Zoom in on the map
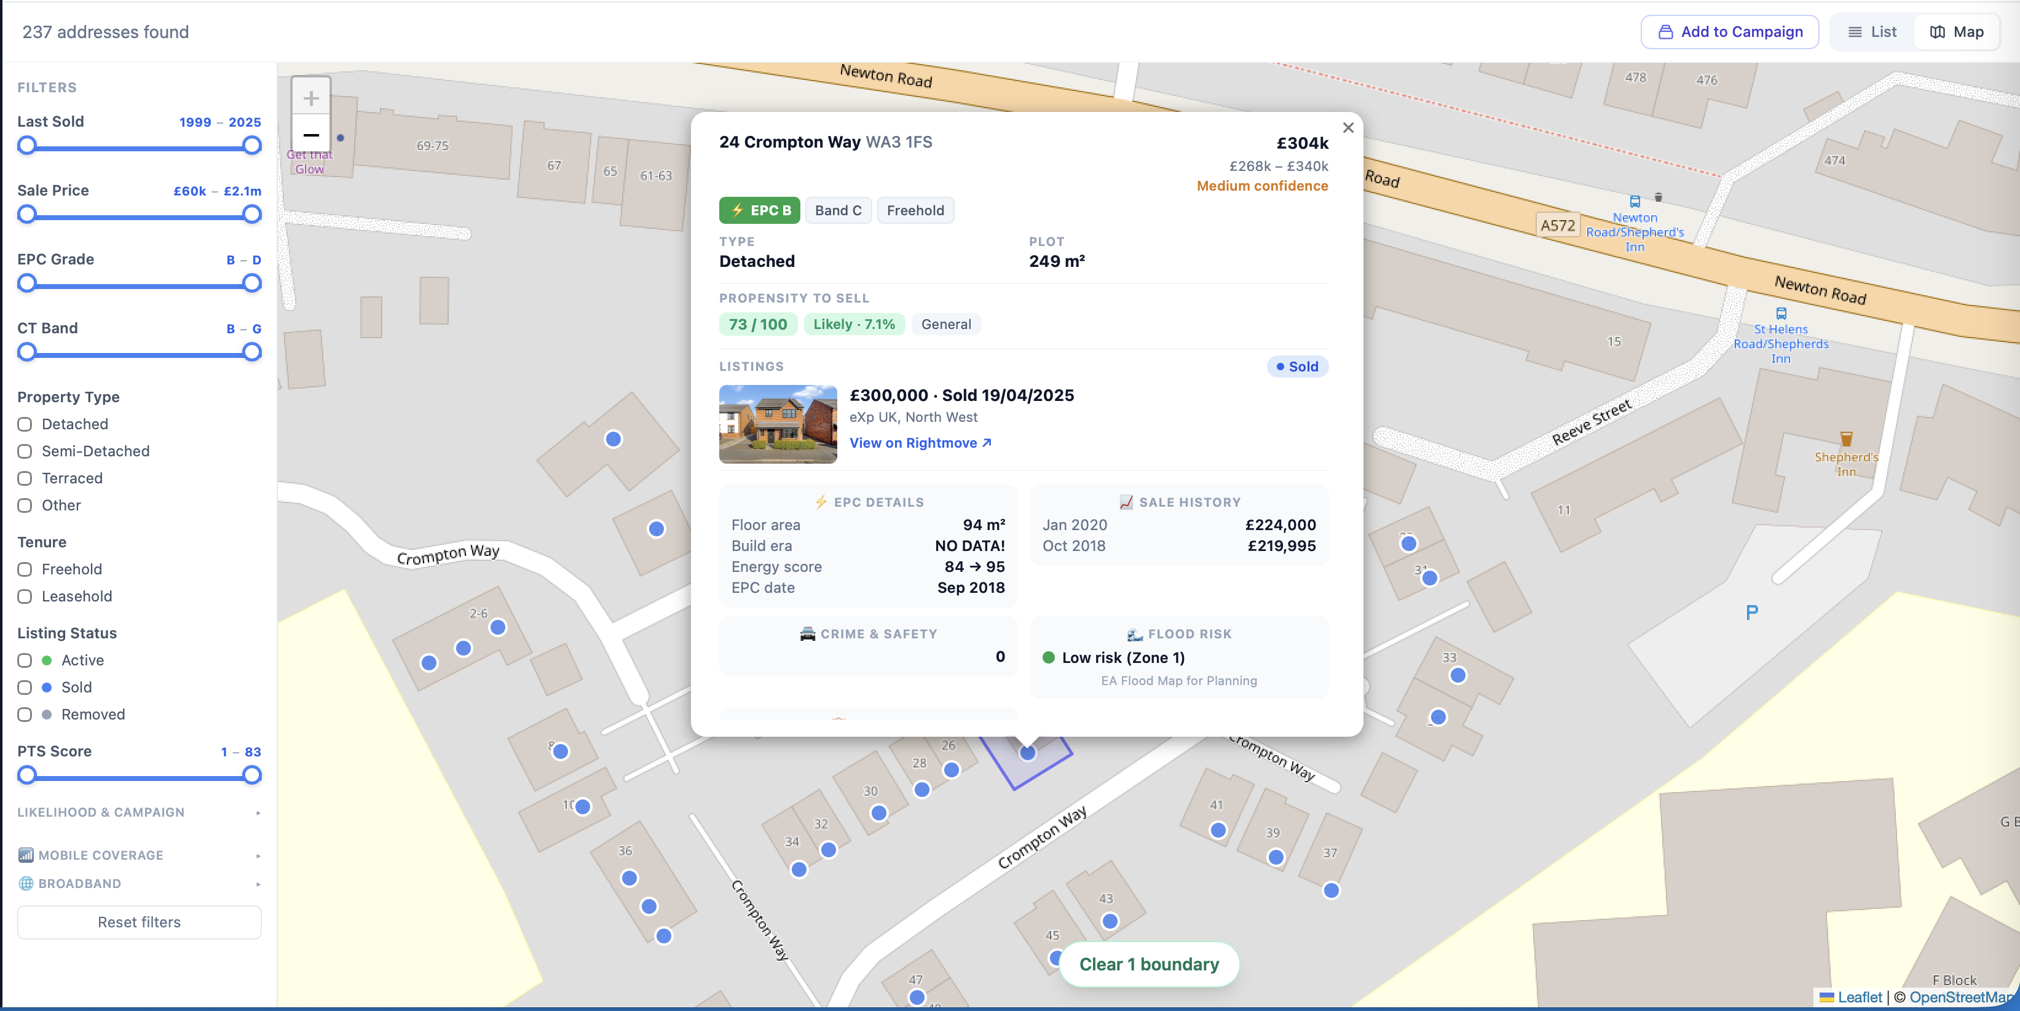This screenshot has width=2020, height=1011. tap(310, 98)
